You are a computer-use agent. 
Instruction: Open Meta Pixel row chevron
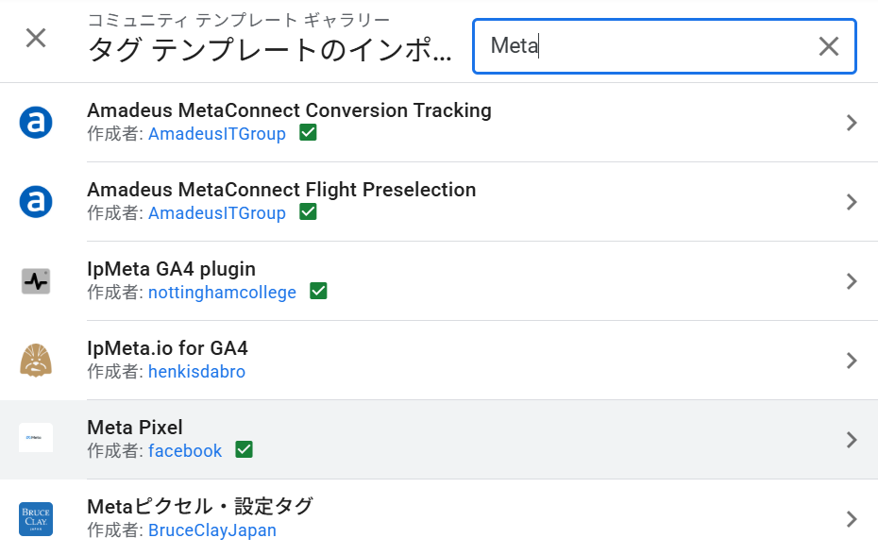tap(852, 440)
